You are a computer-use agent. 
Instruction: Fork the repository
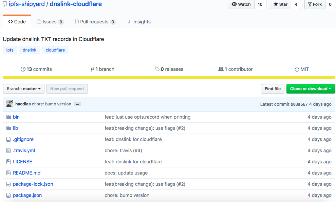pos(315,4)
